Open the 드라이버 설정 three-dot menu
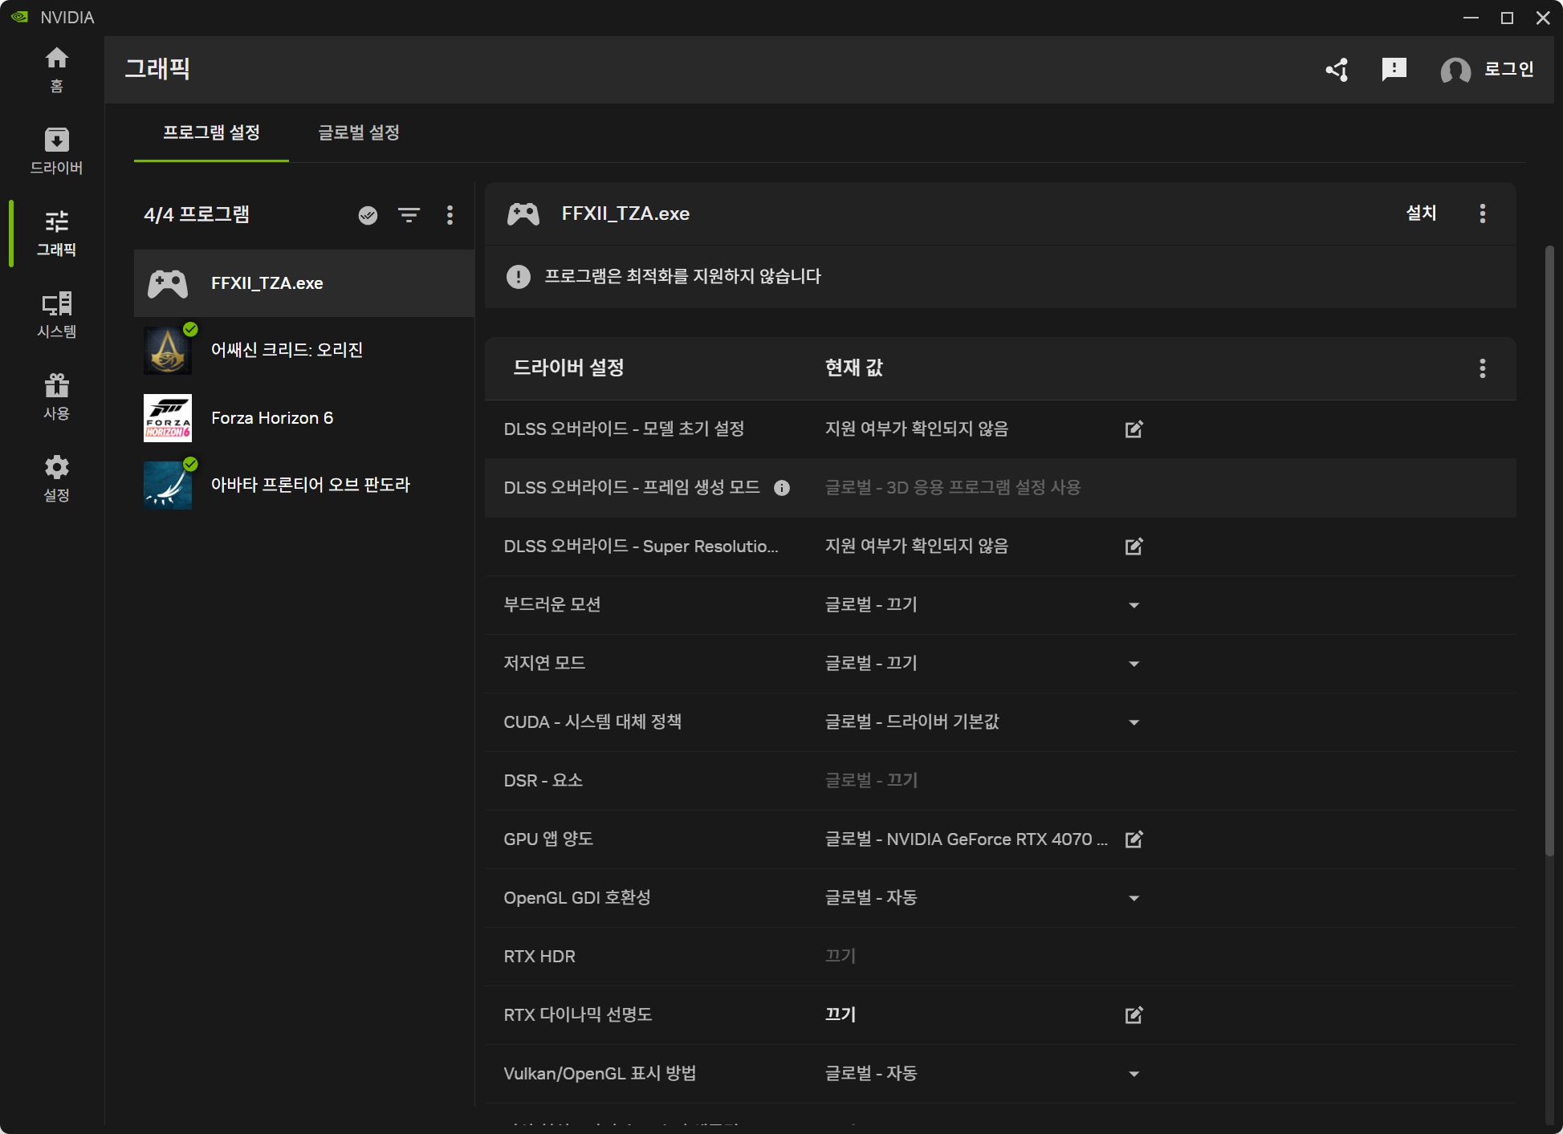The width and height of the screenshot is (1563, 1134). (x=1483, y=368)
